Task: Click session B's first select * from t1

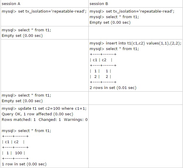Action: (x=114, y=17)
